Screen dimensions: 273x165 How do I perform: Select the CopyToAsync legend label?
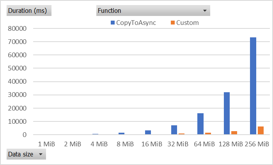coord(136,23)
